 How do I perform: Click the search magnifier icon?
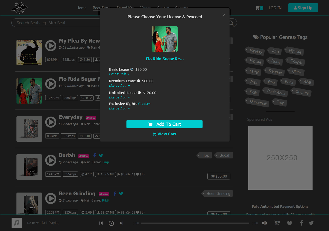pyautogui.click(x=231, y=23)
